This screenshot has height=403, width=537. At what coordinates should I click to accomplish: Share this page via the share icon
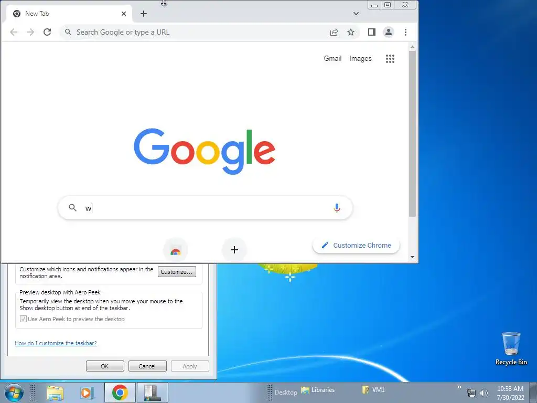334,32
